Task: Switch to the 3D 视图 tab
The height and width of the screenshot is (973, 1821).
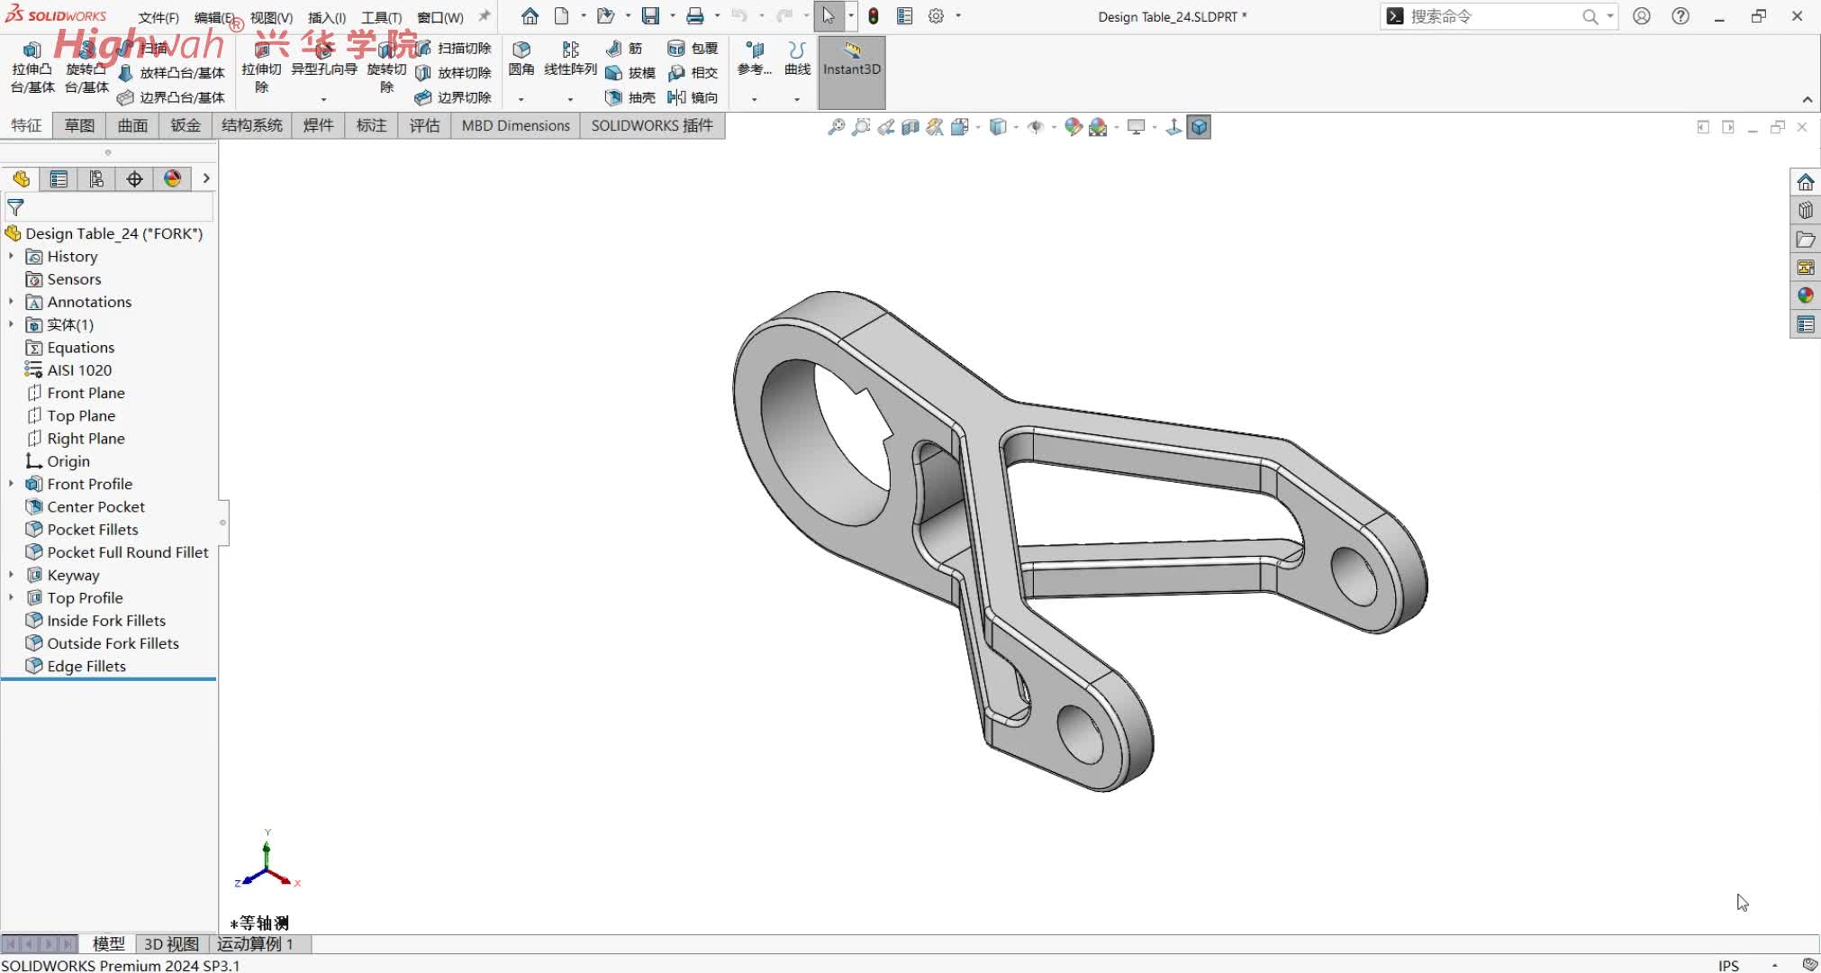Action: 170,944
